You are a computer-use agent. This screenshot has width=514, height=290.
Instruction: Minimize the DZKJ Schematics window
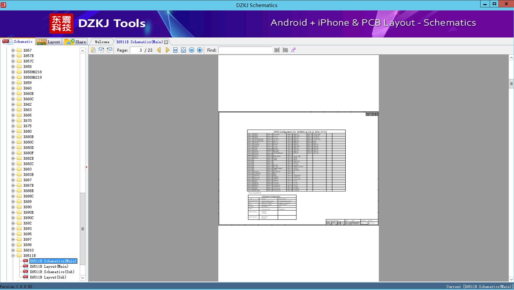(x=485, y=4)
